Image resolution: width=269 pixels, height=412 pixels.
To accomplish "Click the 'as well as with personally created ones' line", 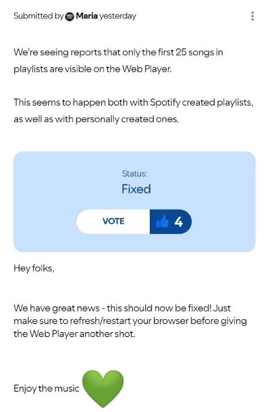I will coord(96,120).
